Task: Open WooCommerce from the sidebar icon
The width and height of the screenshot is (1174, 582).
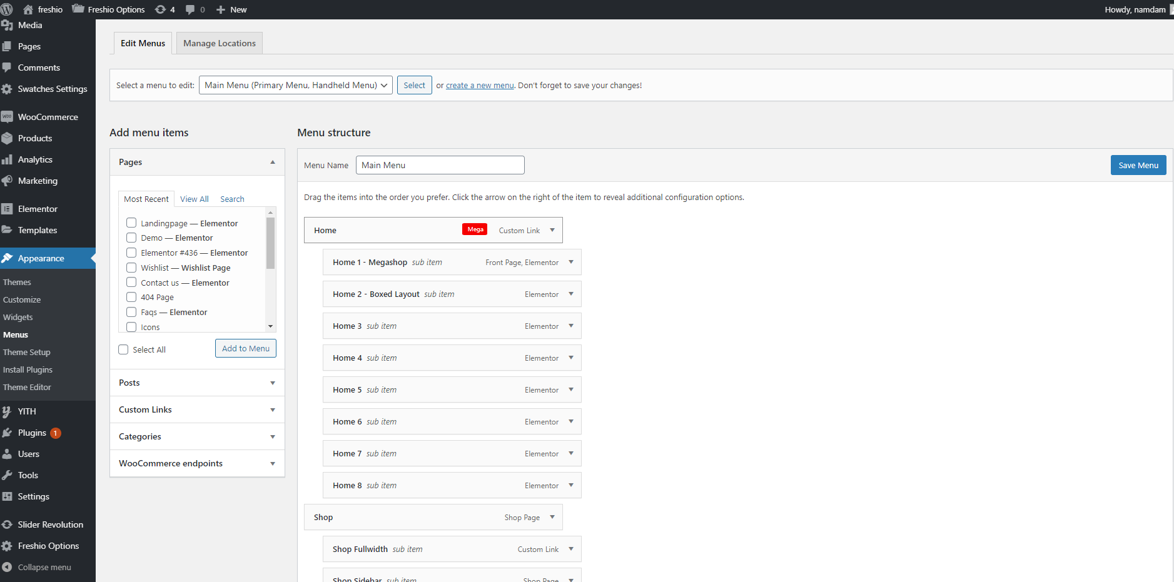Action: click(8, 117)
